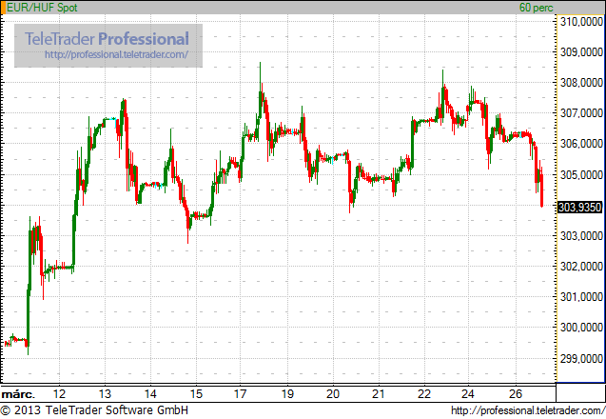Click the márc. month label on time axis
The width and height of the screenshot is (606, 419).
pyautogui.click(x=18, y=394)
